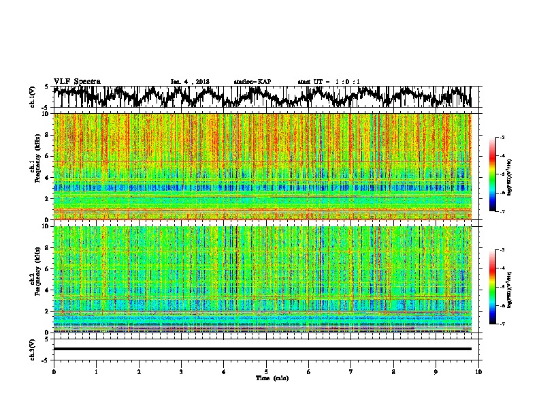The width and height of the screenshot is (539, 417).
Task: Click the ch.1 "Frequency (kHz)" axis label
Action: coord(37,159)
